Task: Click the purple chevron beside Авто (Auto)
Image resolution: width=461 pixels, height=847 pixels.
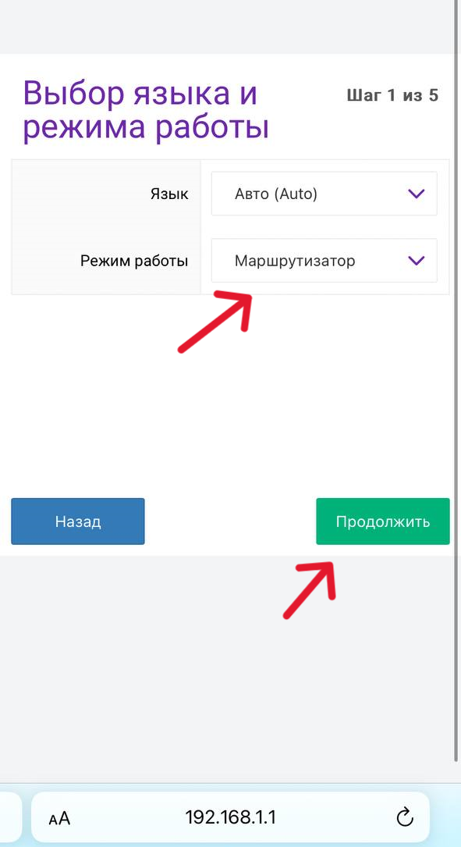Action: pos(417,194)
